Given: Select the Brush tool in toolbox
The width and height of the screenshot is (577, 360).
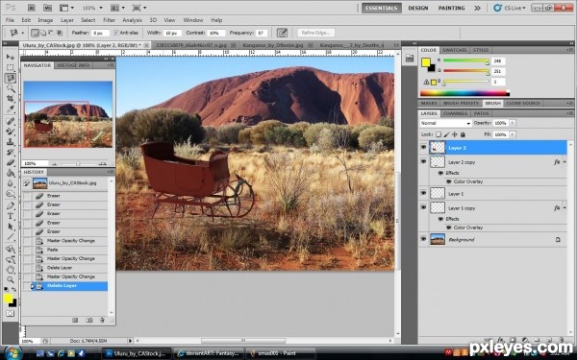Looking at the screenshot, I should click(11, 132).
